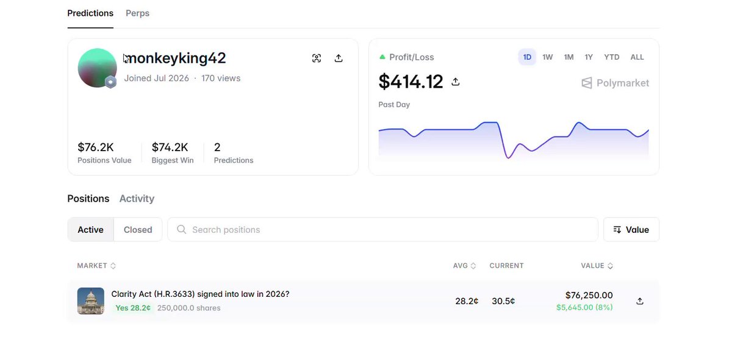This screenshot has width=732, height=356.
Task: Click the CURRENT column header
Action: (506, 266)
